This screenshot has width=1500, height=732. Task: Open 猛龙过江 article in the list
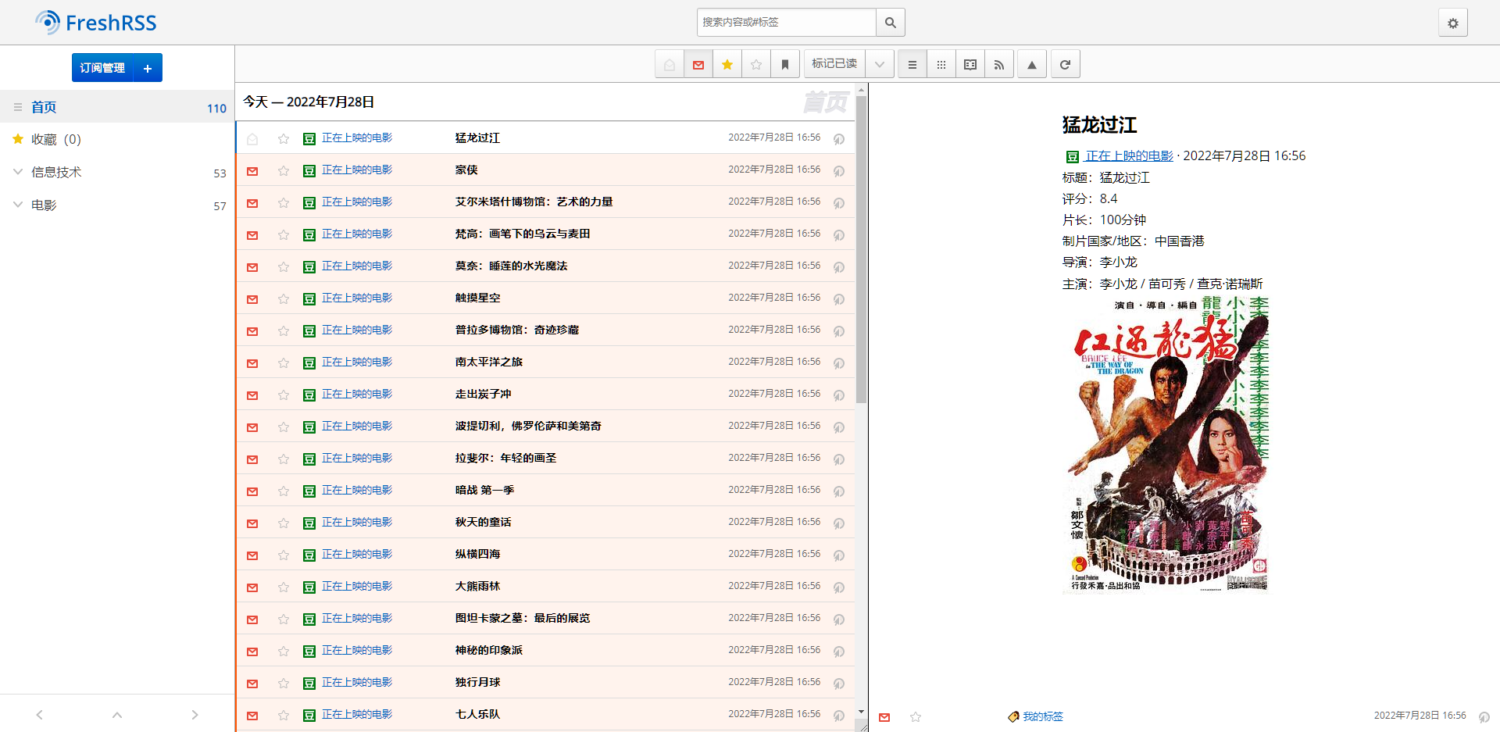pyautogui.click(x=477, y=138)
